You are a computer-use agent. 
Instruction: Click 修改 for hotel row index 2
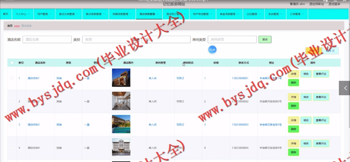pos(306,97)
